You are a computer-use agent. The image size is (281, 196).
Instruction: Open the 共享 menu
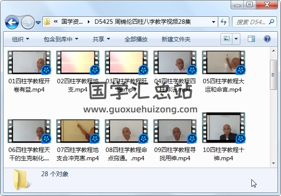[x=101, y=39]
